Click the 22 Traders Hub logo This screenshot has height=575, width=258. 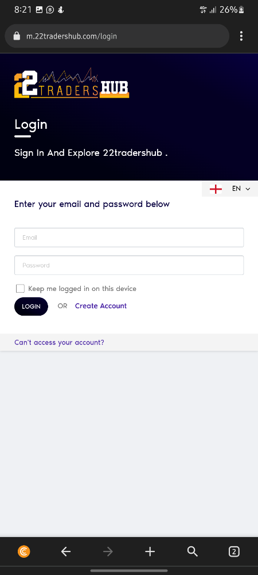72,83
